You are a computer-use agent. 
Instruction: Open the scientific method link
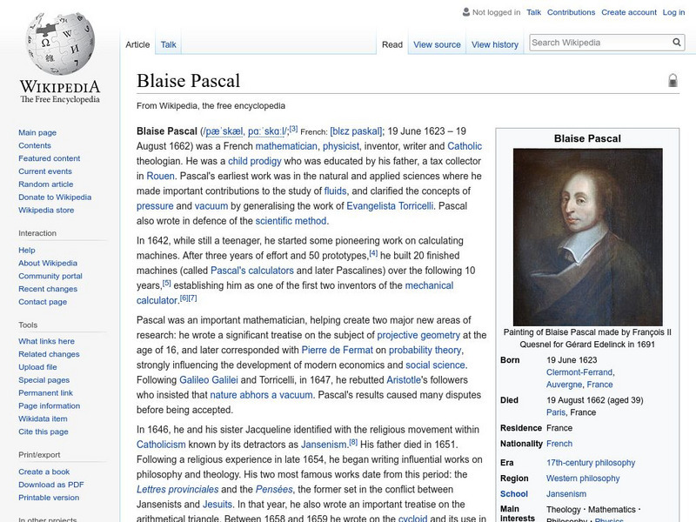[x=291, y=221]
